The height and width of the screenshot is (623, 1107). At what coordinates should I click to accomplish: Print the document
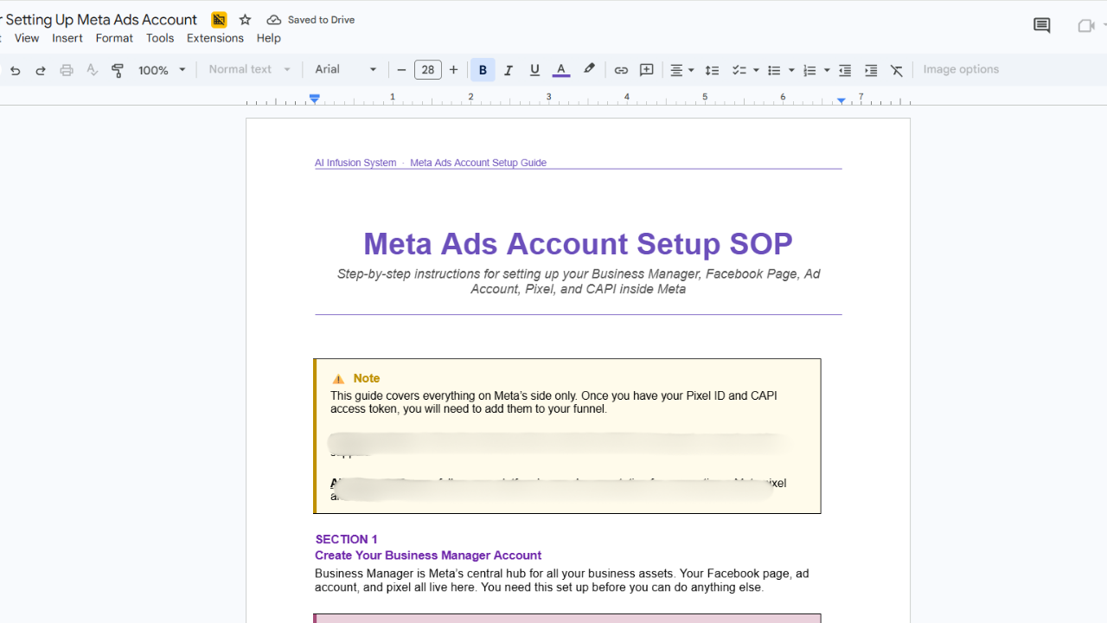[x=67, y=70]
